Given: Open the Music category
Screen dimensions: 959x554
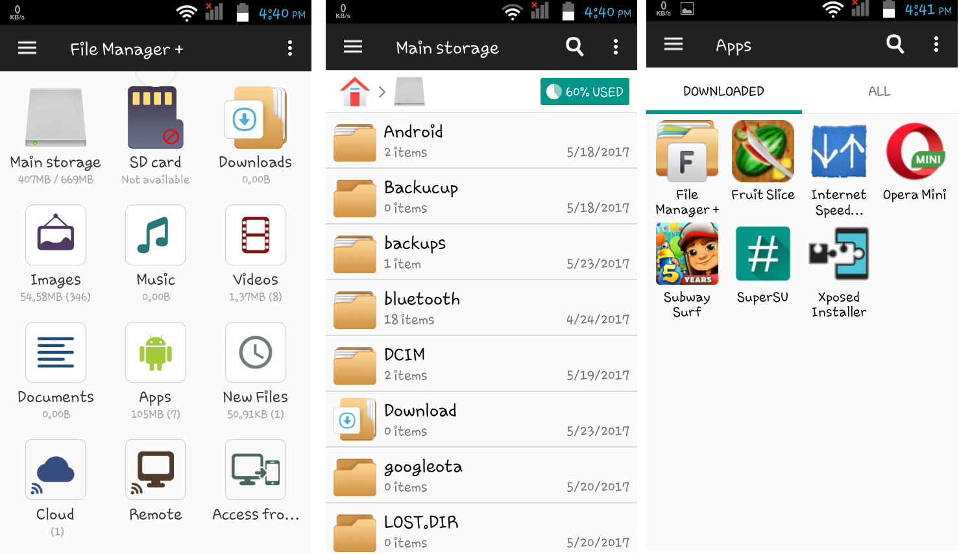Looking at the screenshot, I should click(x=156, y=235).
